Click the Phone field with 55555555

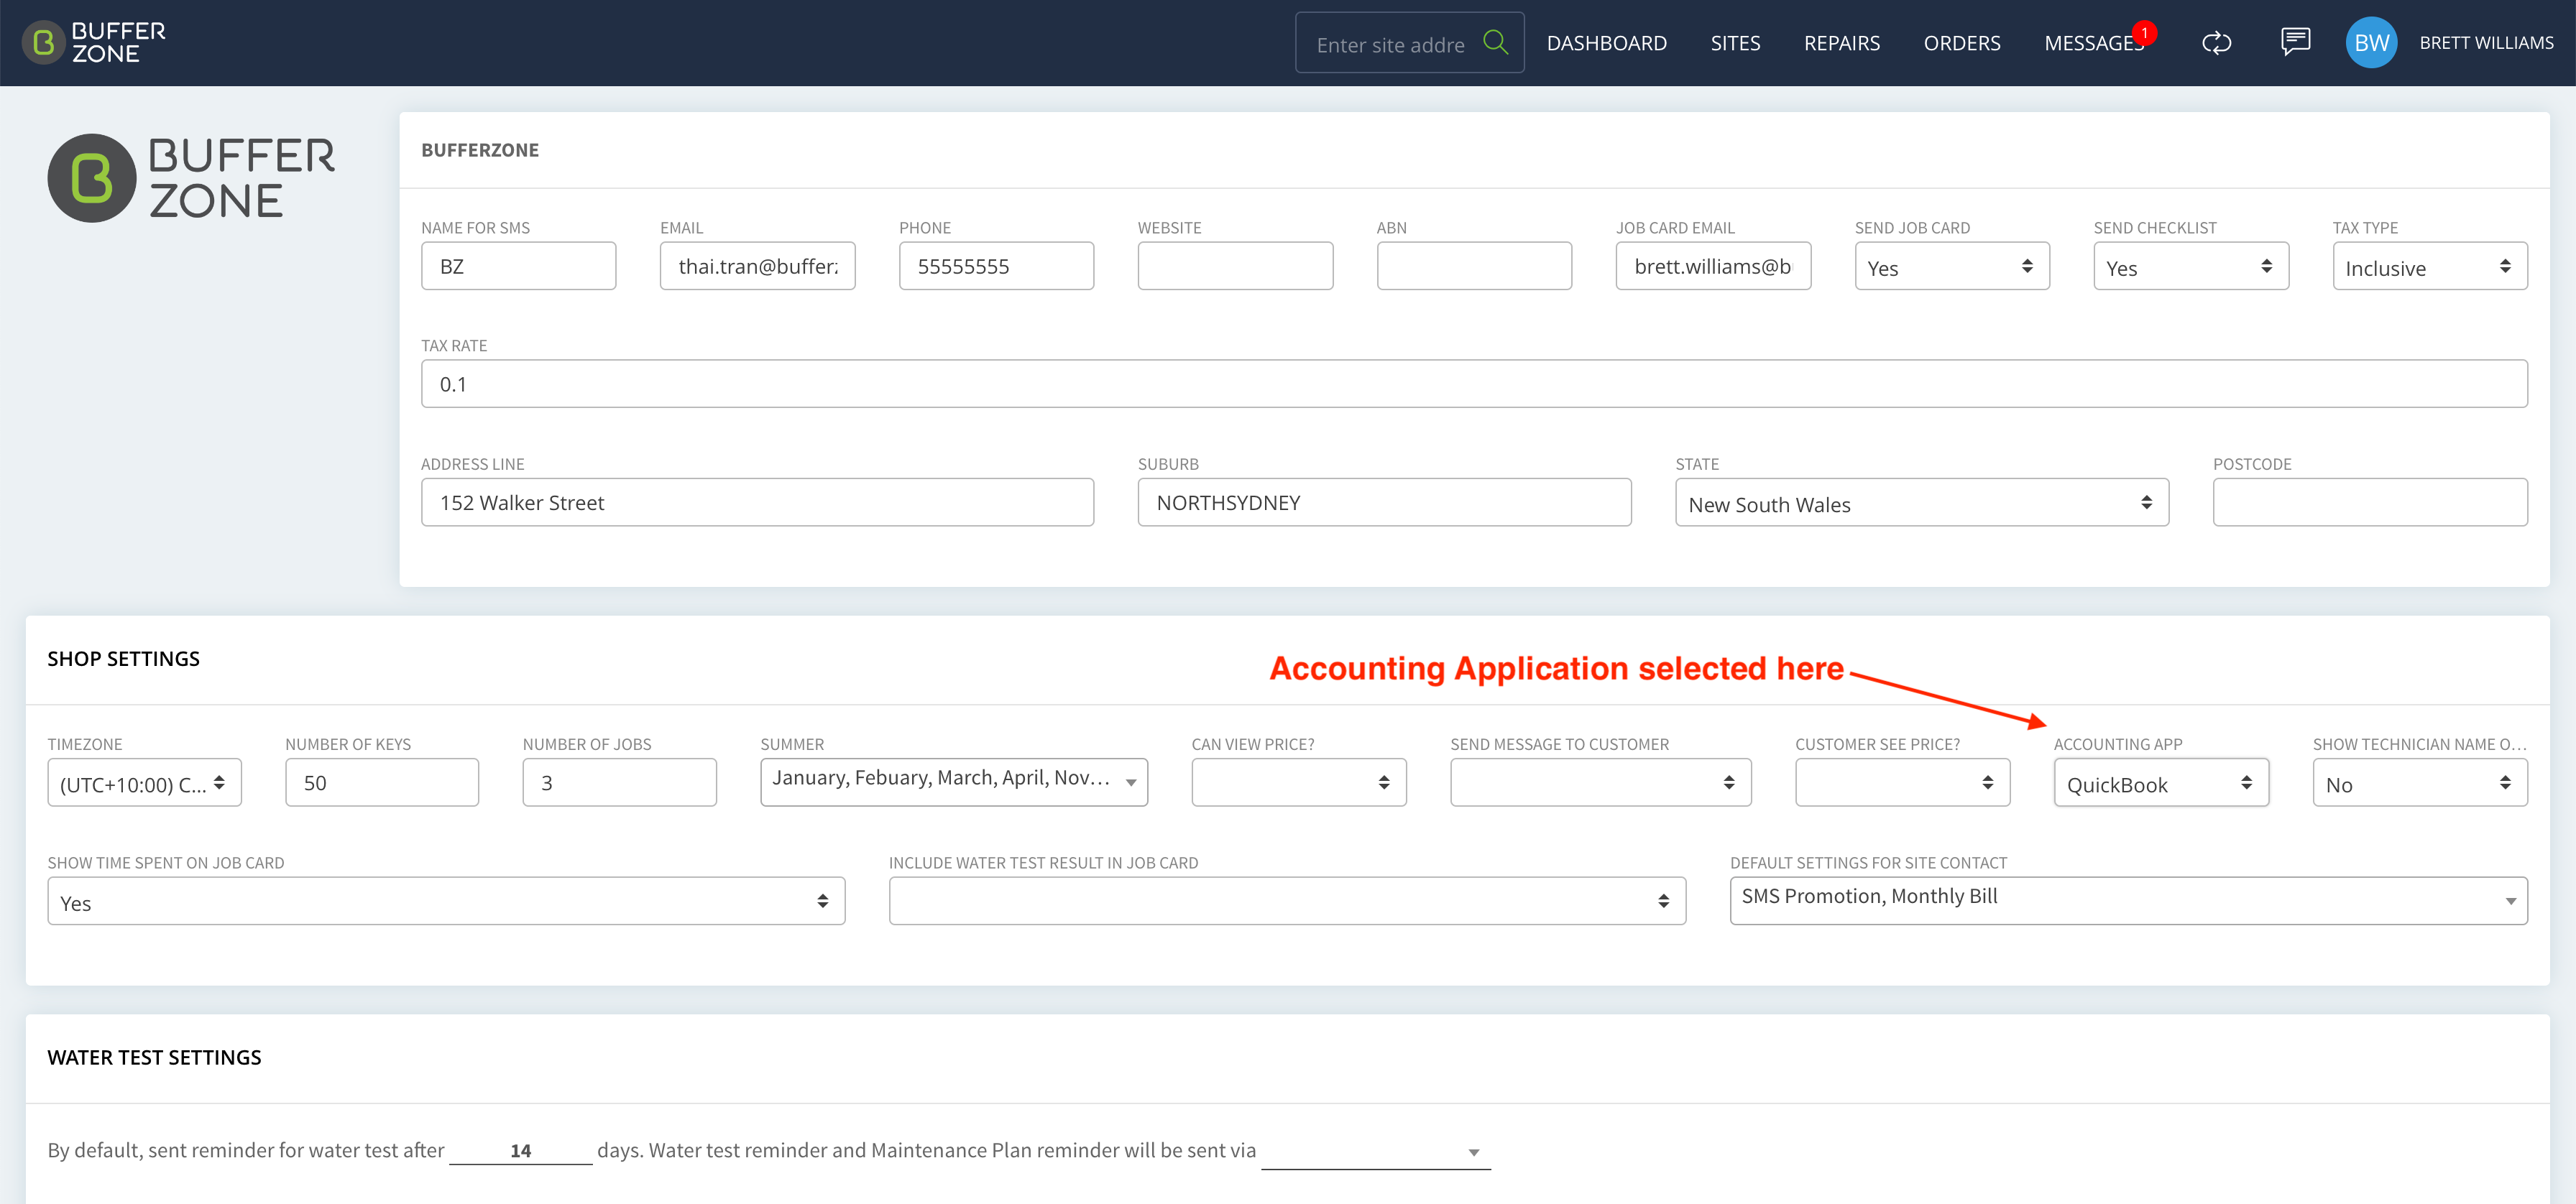(996, 266)
